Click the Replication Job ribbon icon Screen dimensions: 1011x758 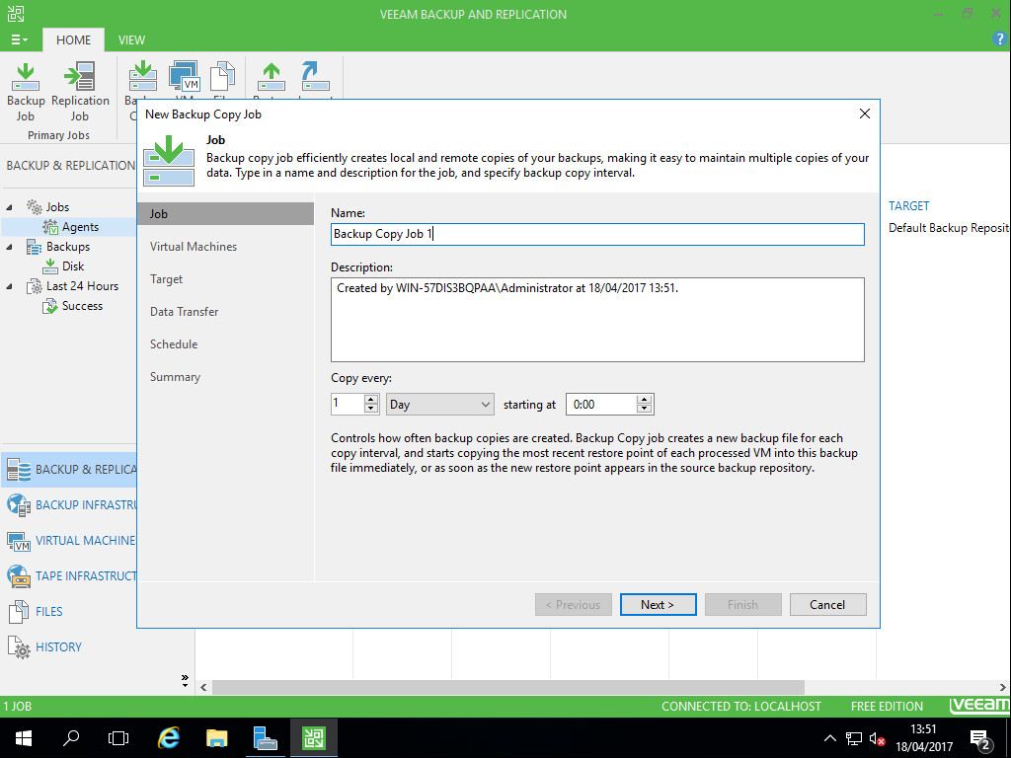point(80,92)
